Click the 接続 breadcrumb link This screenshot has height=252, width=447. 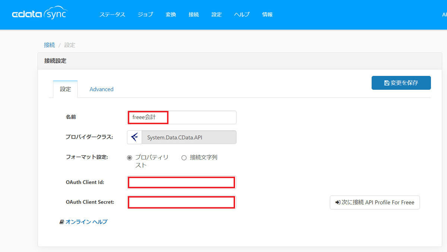click(x=49, y=45)
